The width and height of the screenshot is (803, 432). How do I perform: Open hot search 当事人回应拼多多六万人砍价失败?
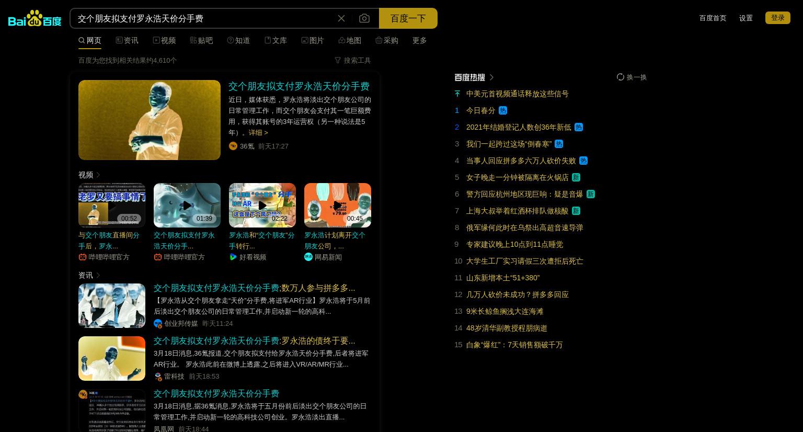point(521,161)
